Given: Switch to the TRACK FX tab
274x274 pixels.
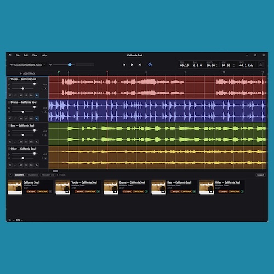Looking at the screenshot, I should pos(33,175).
